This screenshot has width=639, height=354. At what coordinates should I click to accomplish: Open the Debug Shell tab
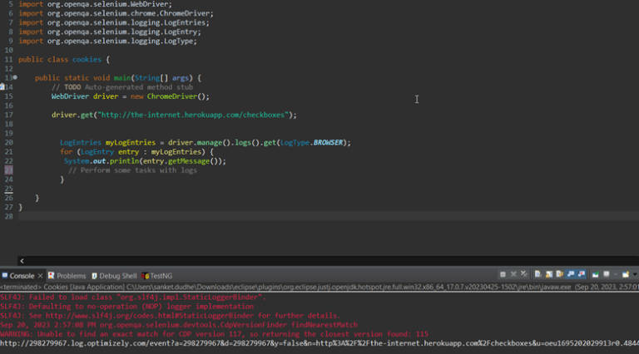114,275
